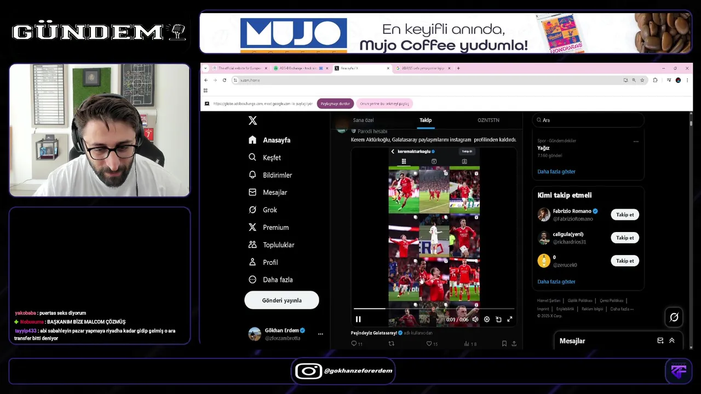
Task: Open more options for Yağız trend
Action: pyautogui.click(x=636, y=141)
